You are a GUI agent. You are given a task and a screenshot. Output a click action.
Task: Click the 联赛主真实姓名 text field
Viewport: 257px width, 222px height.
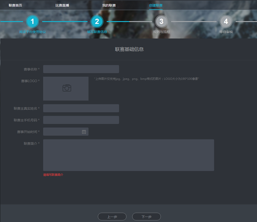click(81, 108)
